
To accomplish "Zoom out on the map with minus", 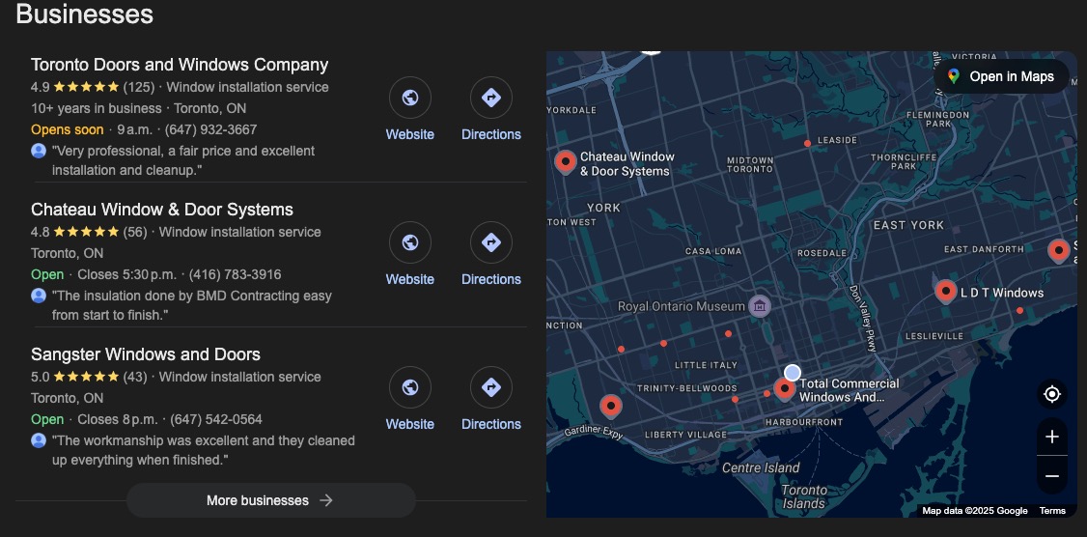I will click(1051, 475).
